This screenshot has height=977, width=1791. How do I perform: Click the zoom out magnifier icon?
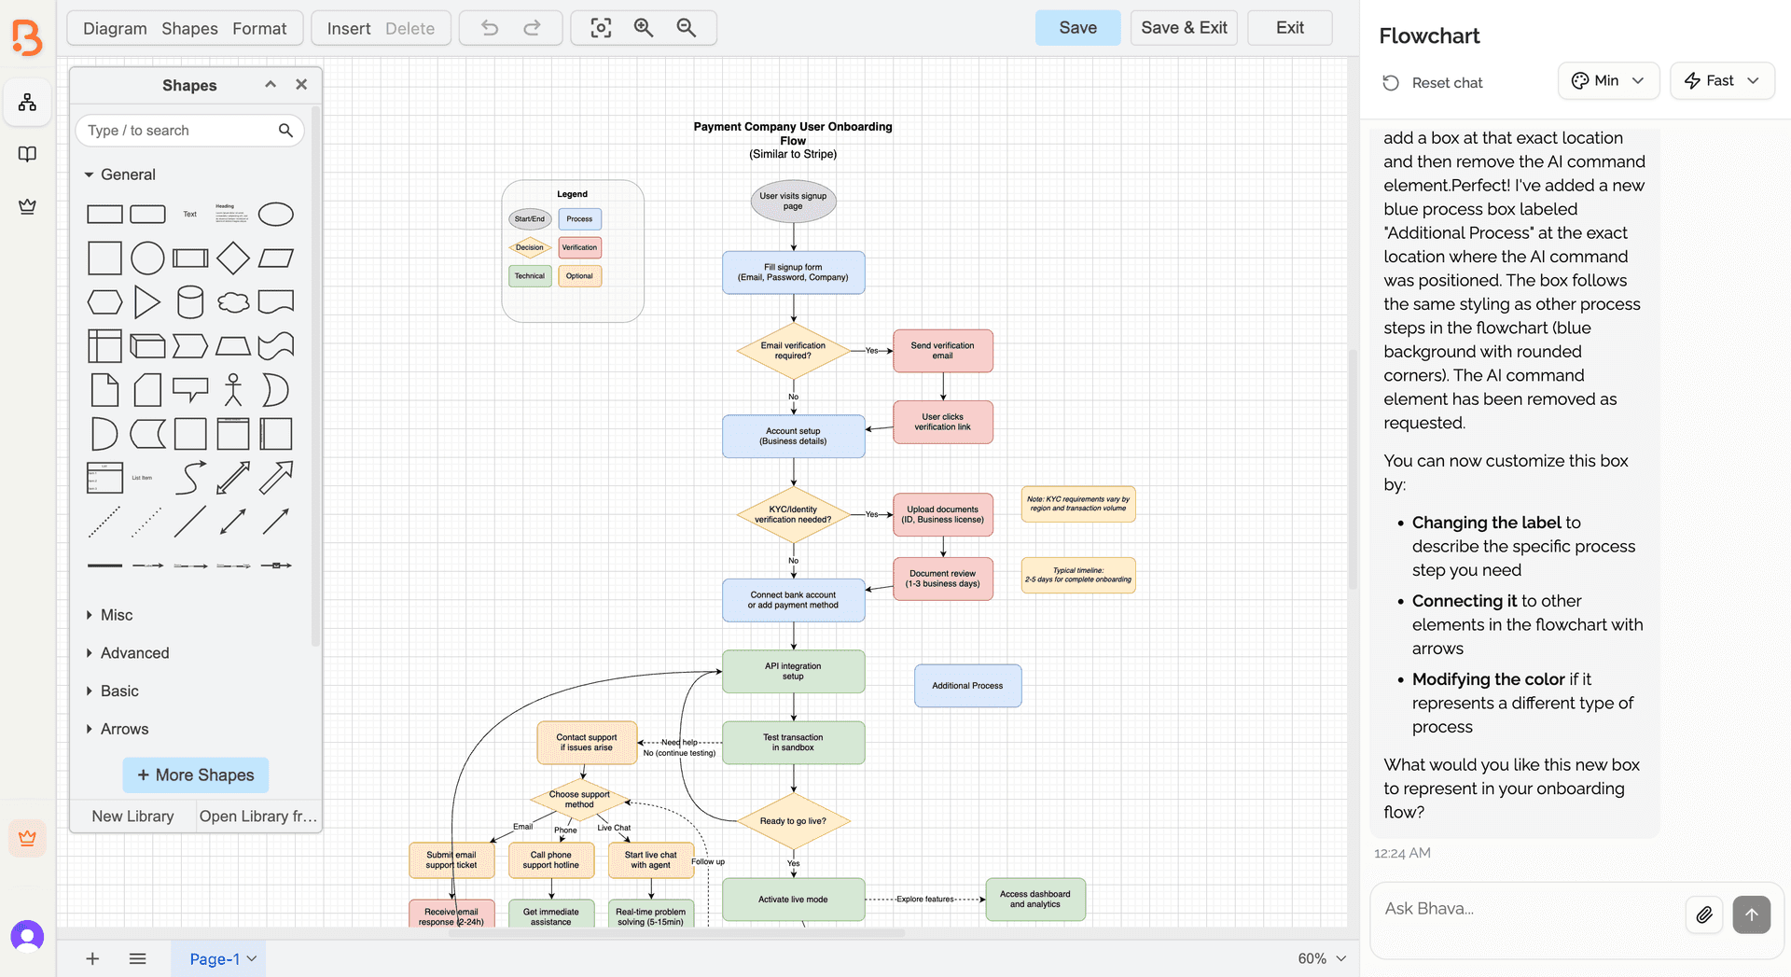tap(687, 28)
